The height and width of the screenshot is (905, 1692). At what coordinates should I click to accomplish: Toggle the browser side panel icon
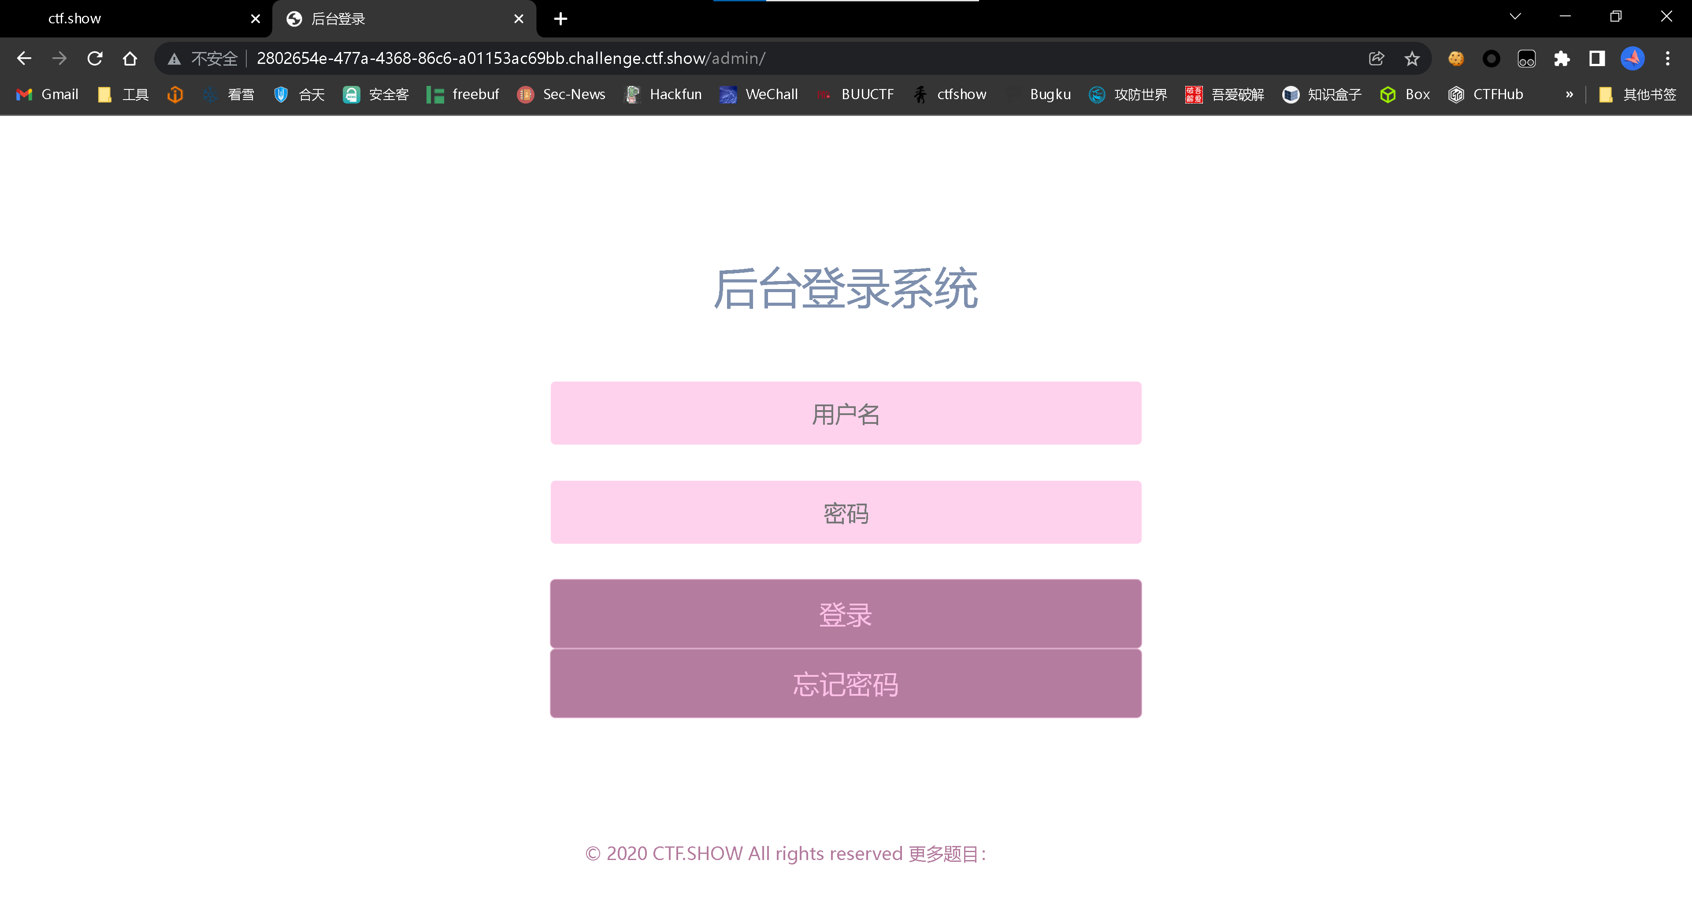tap(1597, 59)
